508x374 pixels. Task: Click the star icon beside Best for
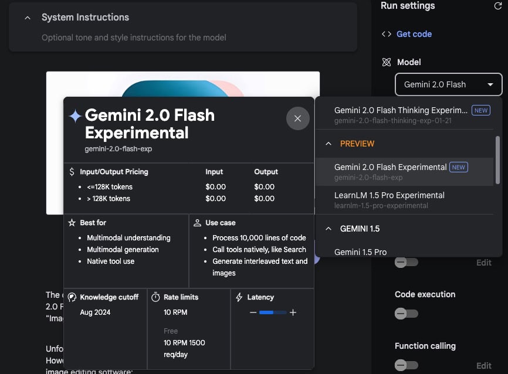[x=72, y=223]
